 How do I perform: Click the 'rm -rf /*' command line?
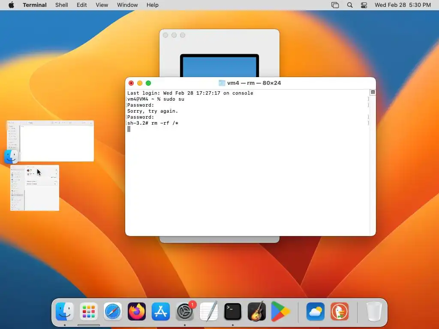(153, 123)
